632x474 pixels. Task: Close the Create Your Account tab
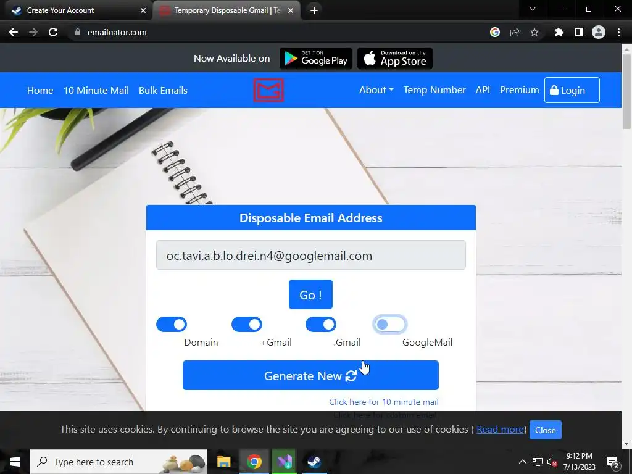point(143,10)
